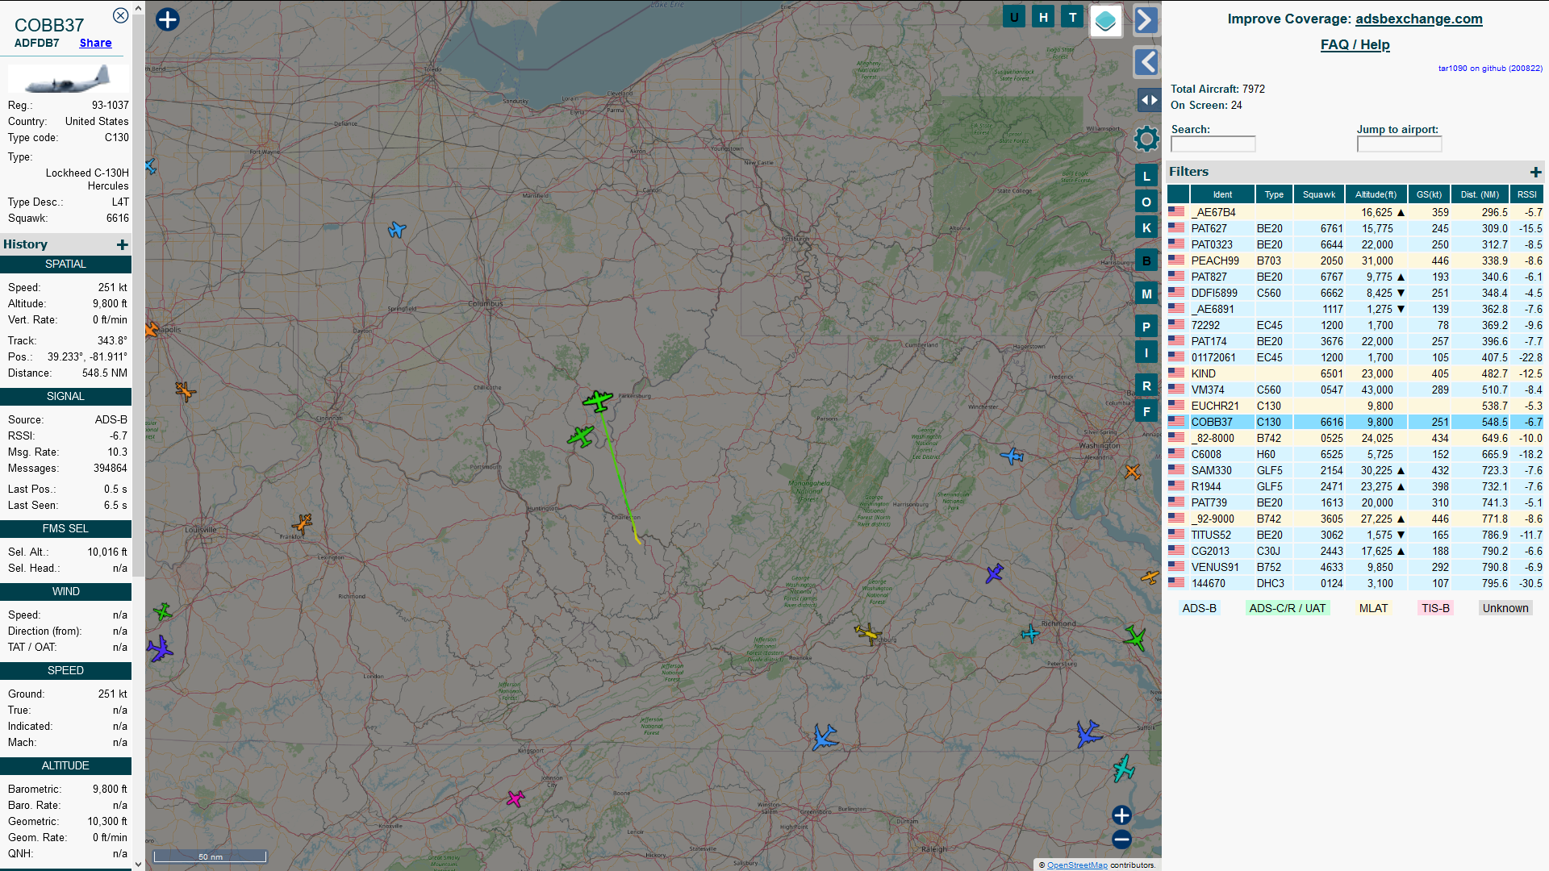Select the CG2013 row in aircraft table
The height and width of the screenshot is (871, 1549).
[x=1355, y=551]
